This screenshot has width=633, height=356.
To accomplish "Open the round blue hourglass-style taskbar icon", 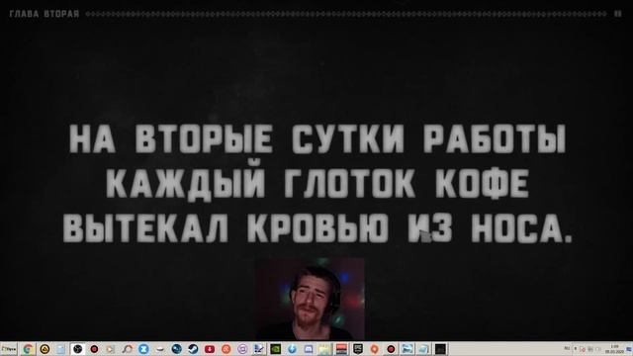I will [x=143, y=349].
